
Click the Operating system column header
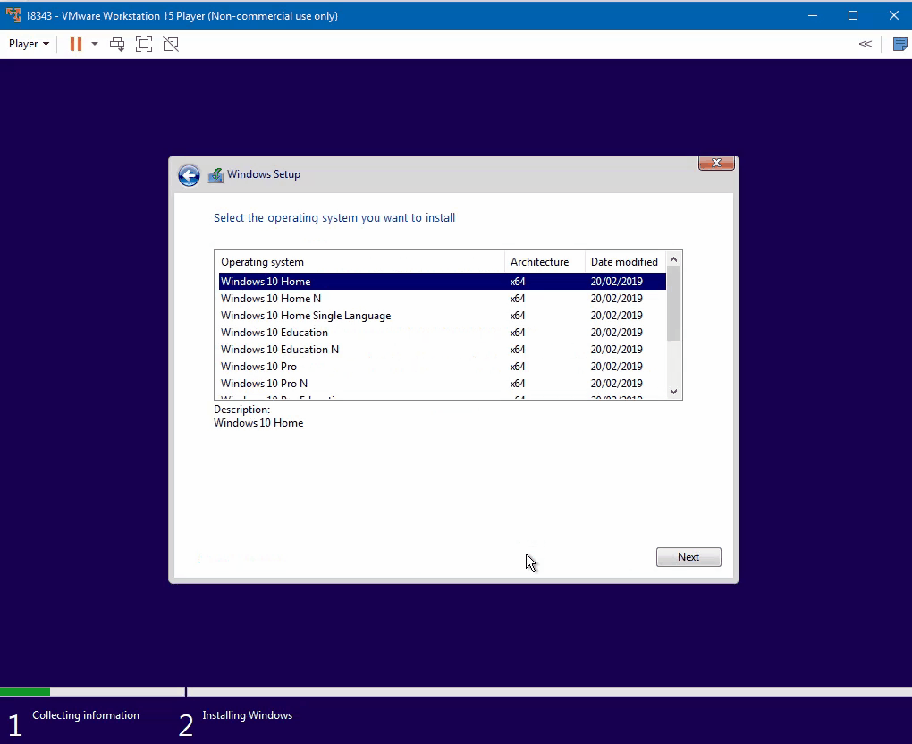[x=359, y=262]
